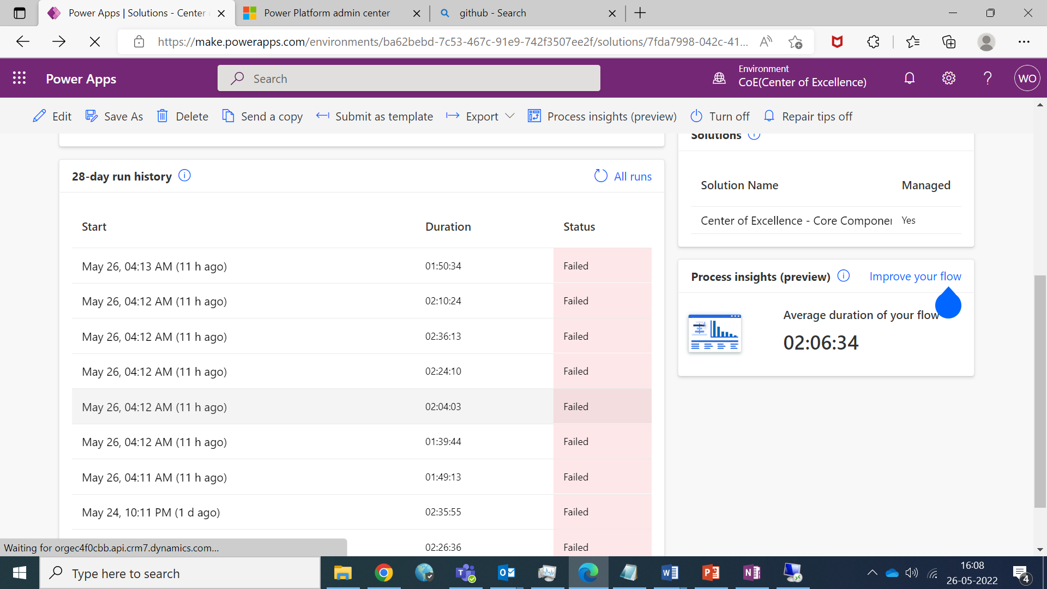Switch to the github - Search tab
Image resolution: width=1047 pixels, height=589 pixels.
tap(494, 13)
